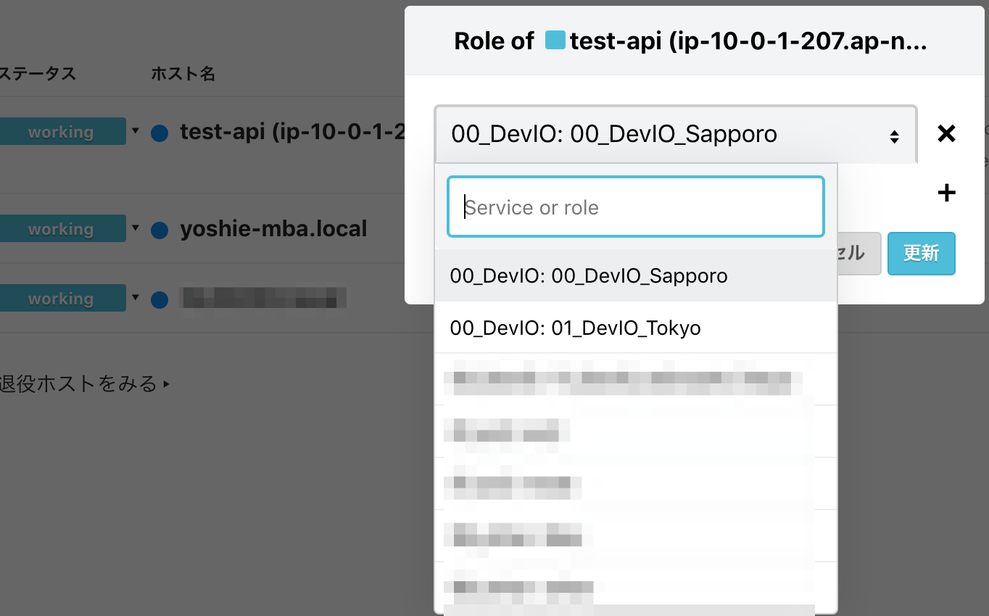
Task: Click the Service or role search field
Action: [x=635, y=207]
